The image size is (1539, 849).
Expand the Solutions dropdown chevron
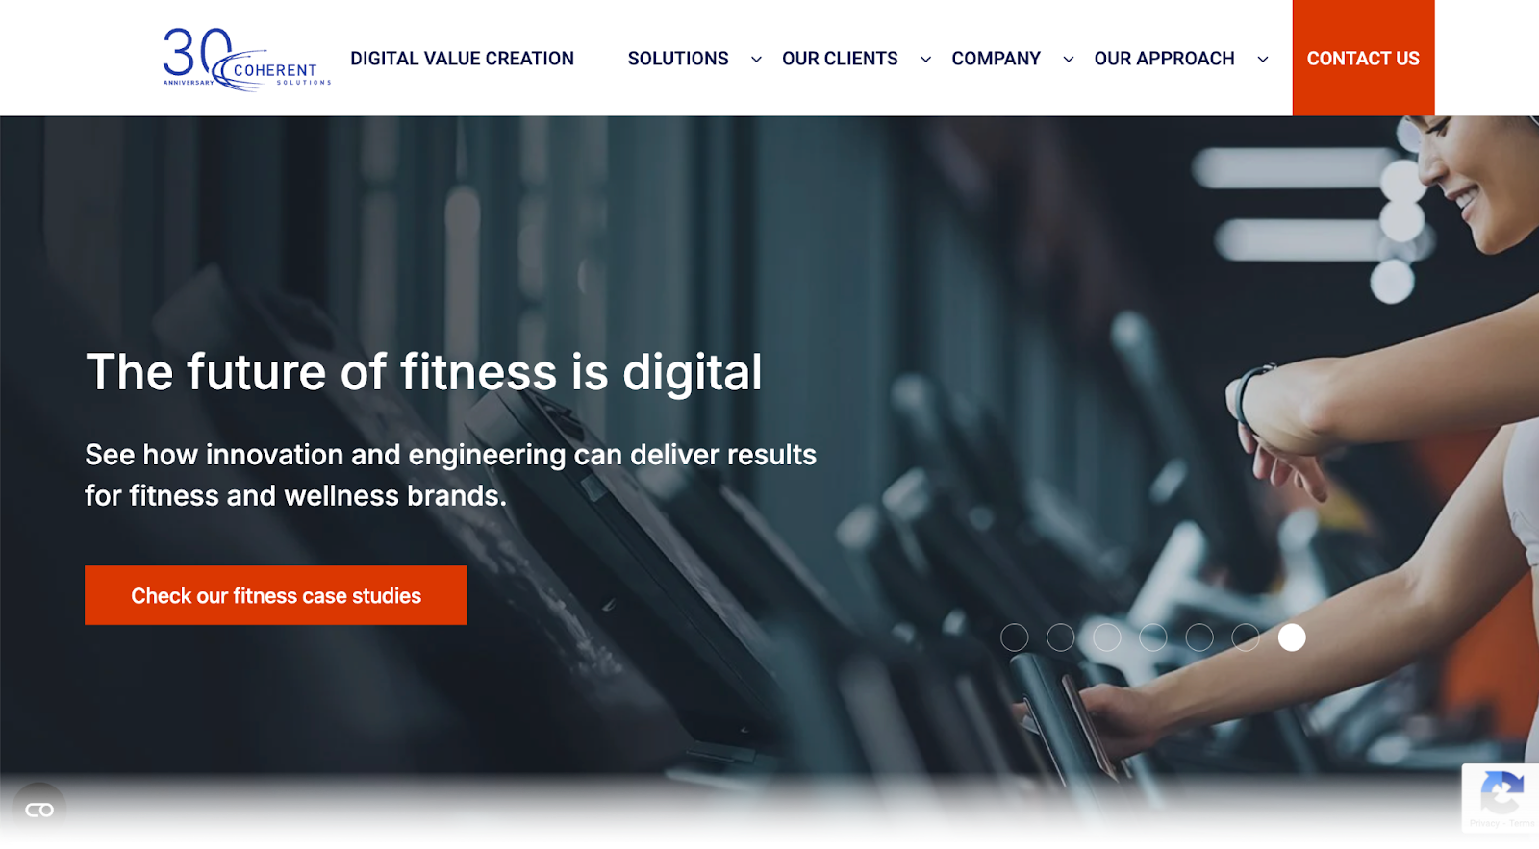[x=756, y=60]
